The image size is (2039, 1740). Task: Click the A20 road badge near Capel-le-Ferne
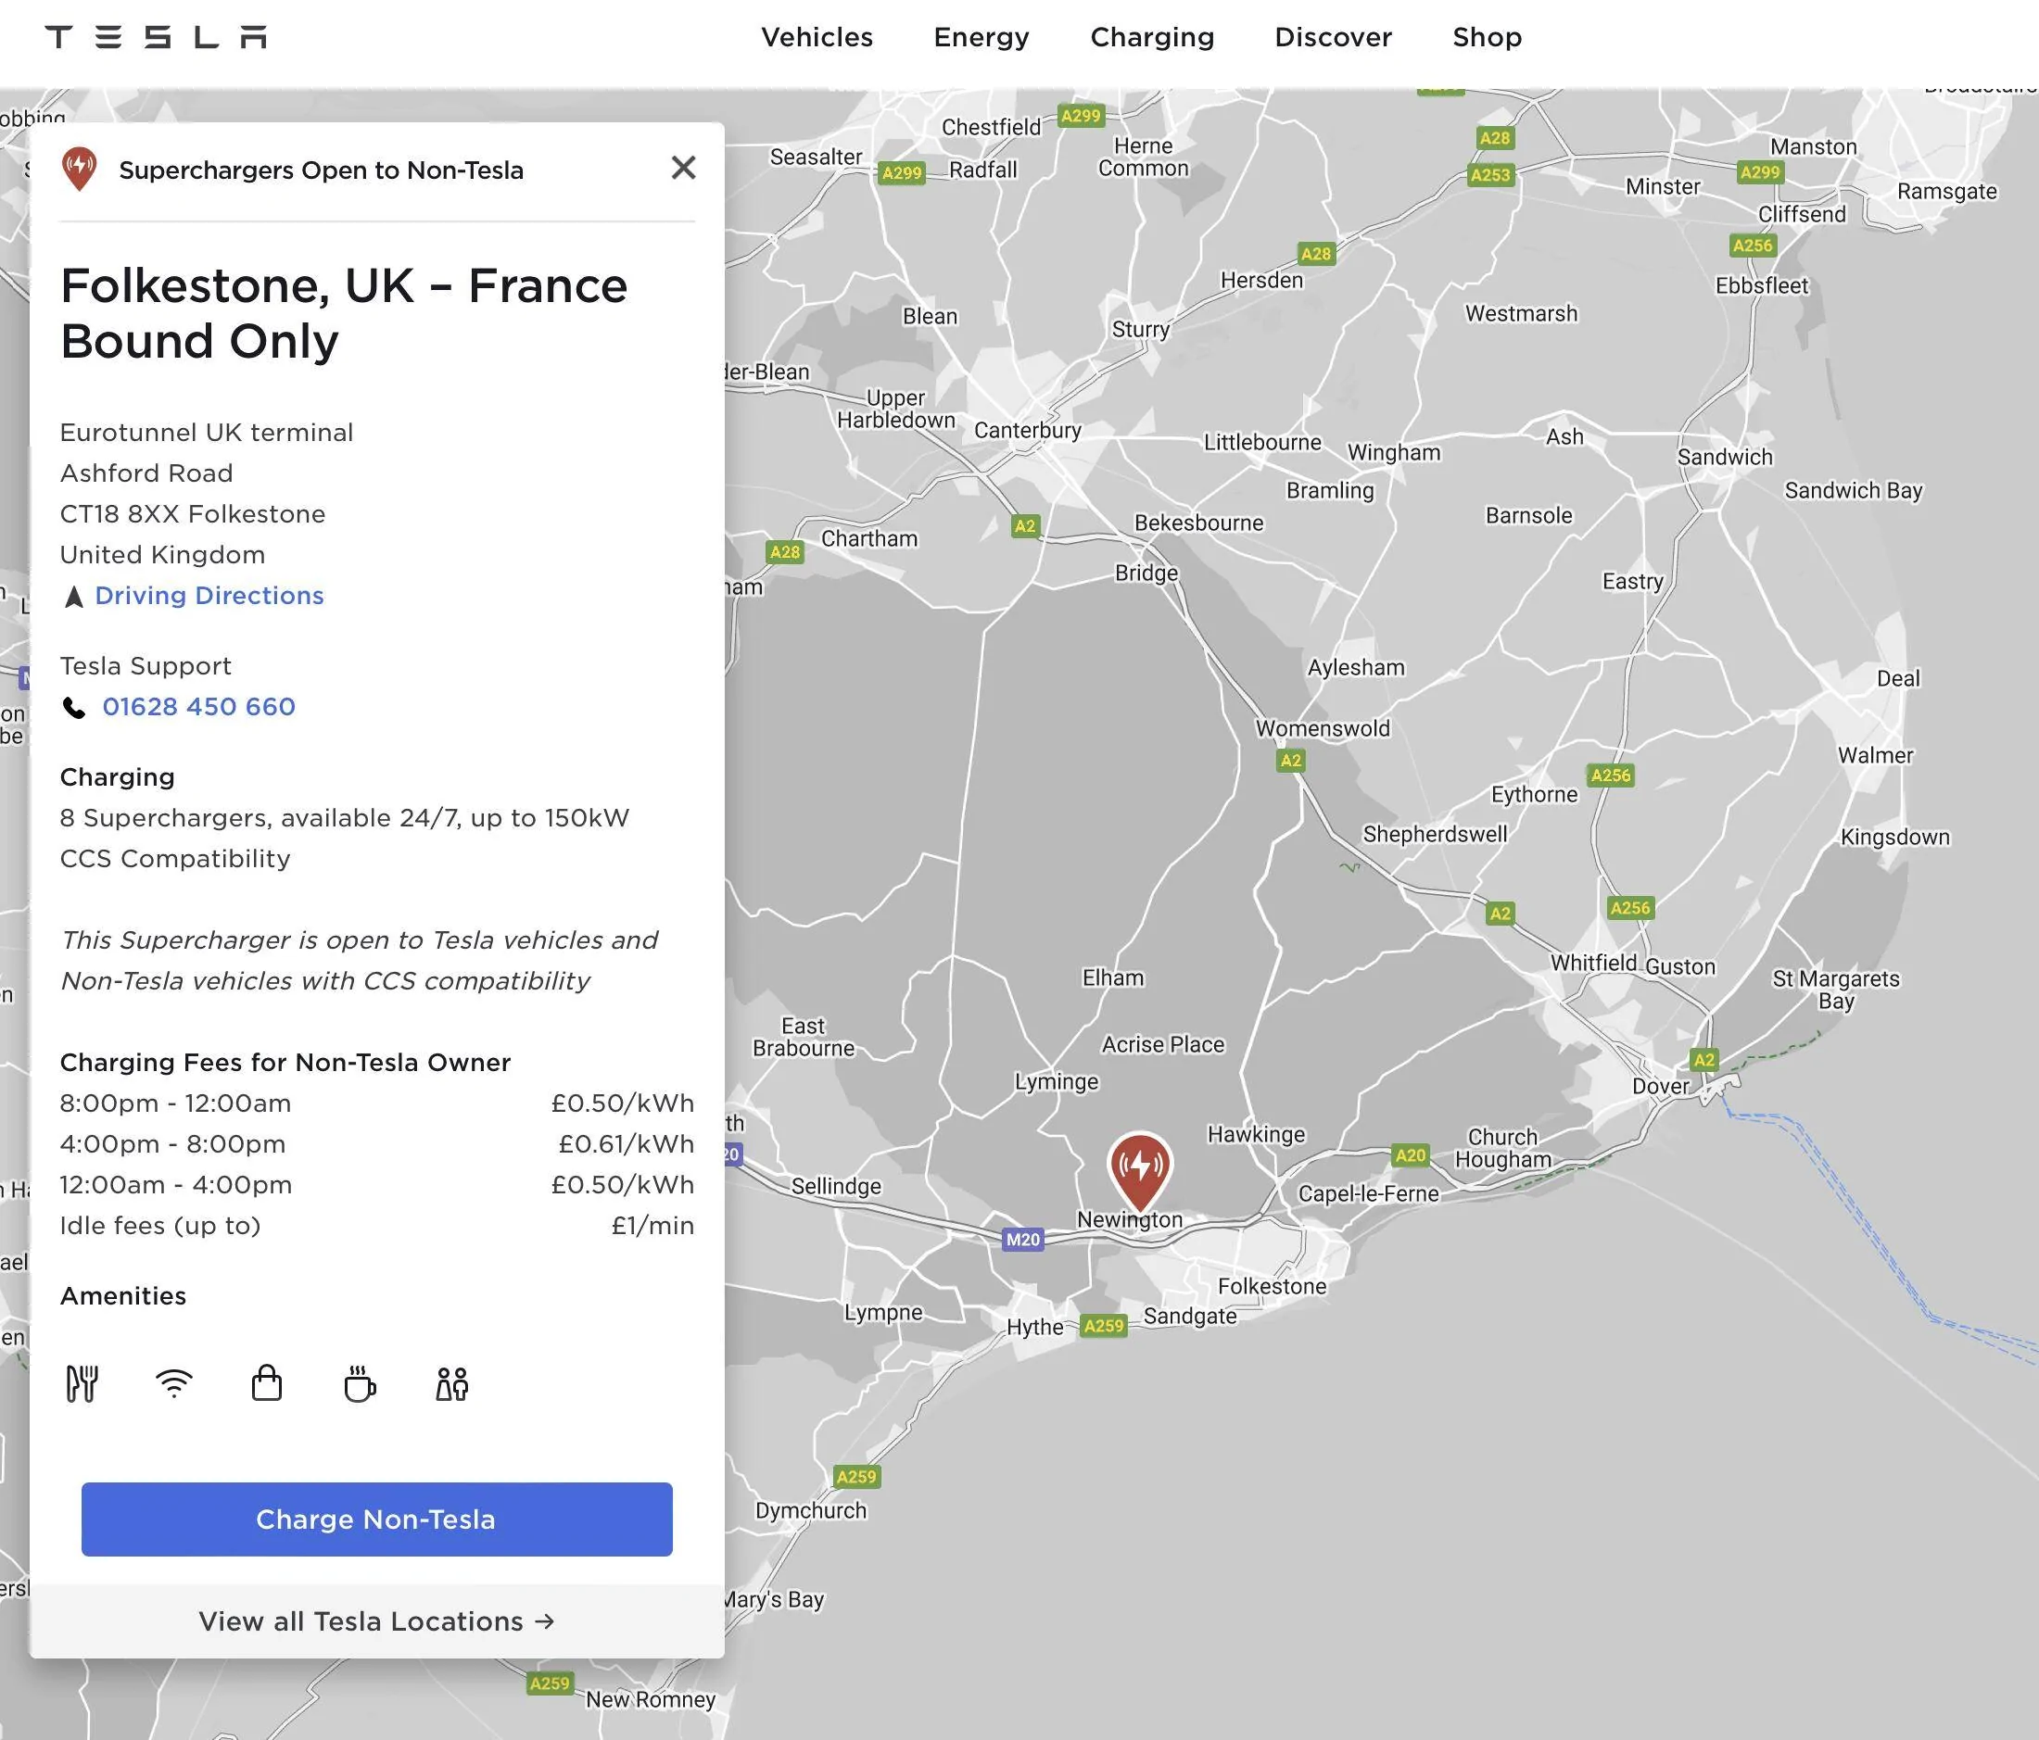point(1411,1154)
